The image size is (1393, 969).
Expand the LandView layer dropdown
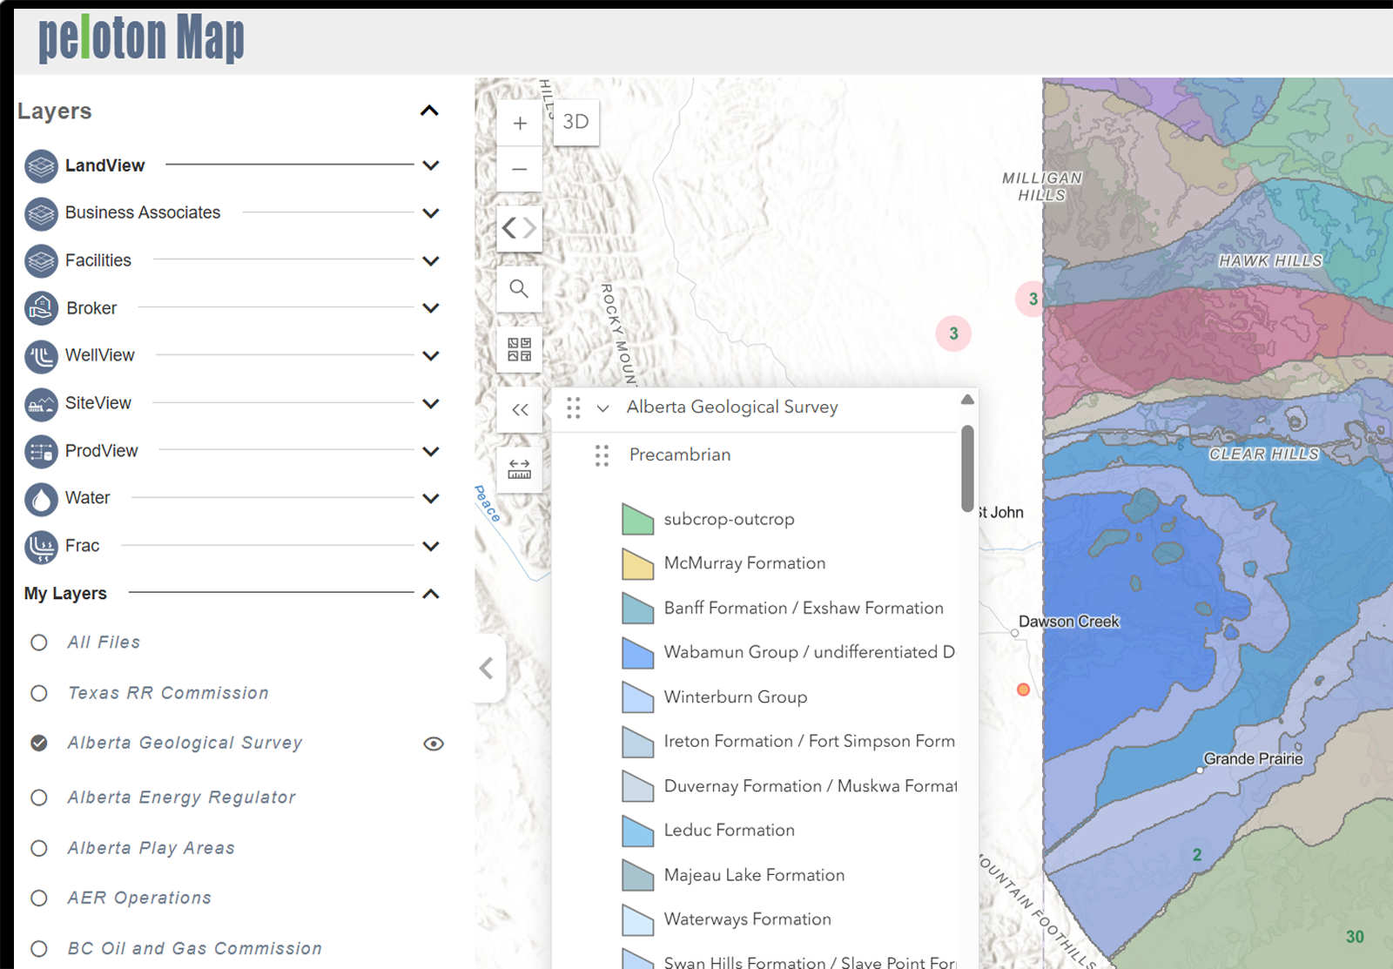[430, 165]
